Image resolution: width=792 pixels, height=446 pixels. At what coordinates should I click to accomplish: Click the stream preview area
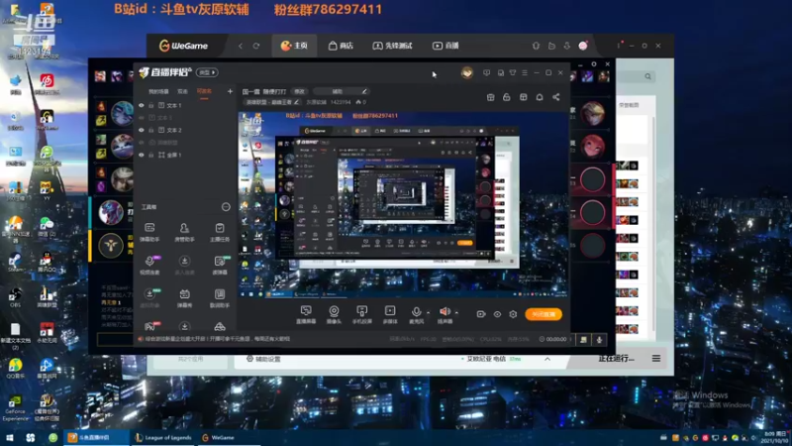403,204
